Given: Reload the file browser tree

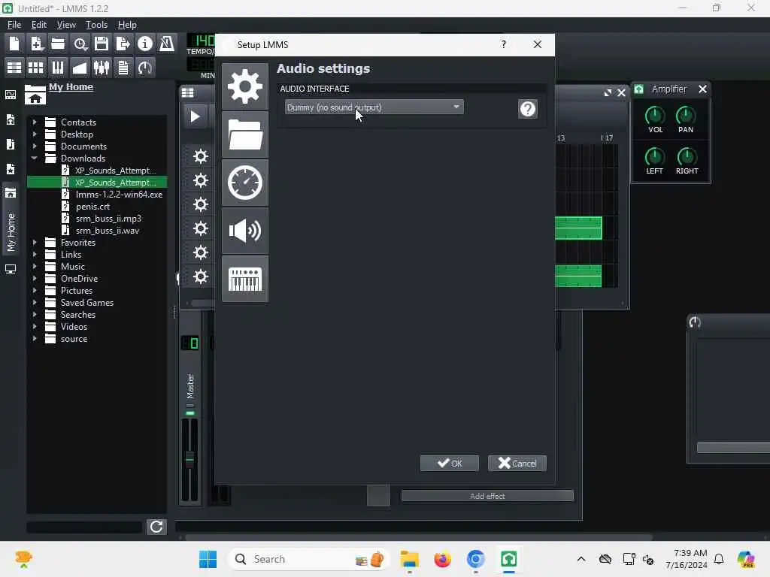Looking at the screenshot, I should point(156,527).
